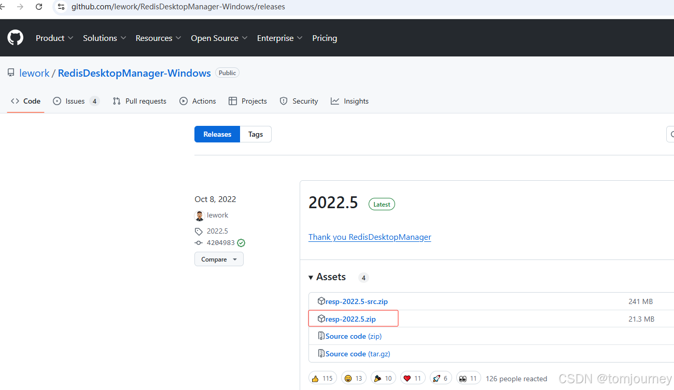This screenshot has height=390, width=674.
Task: Click the green verified check icon
Action: click(241, 242)
